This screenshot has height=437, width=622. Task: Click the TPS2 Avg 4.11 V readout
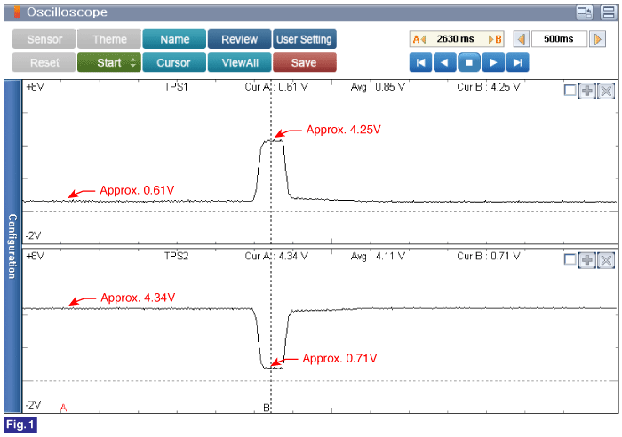[x=378, y=256]
